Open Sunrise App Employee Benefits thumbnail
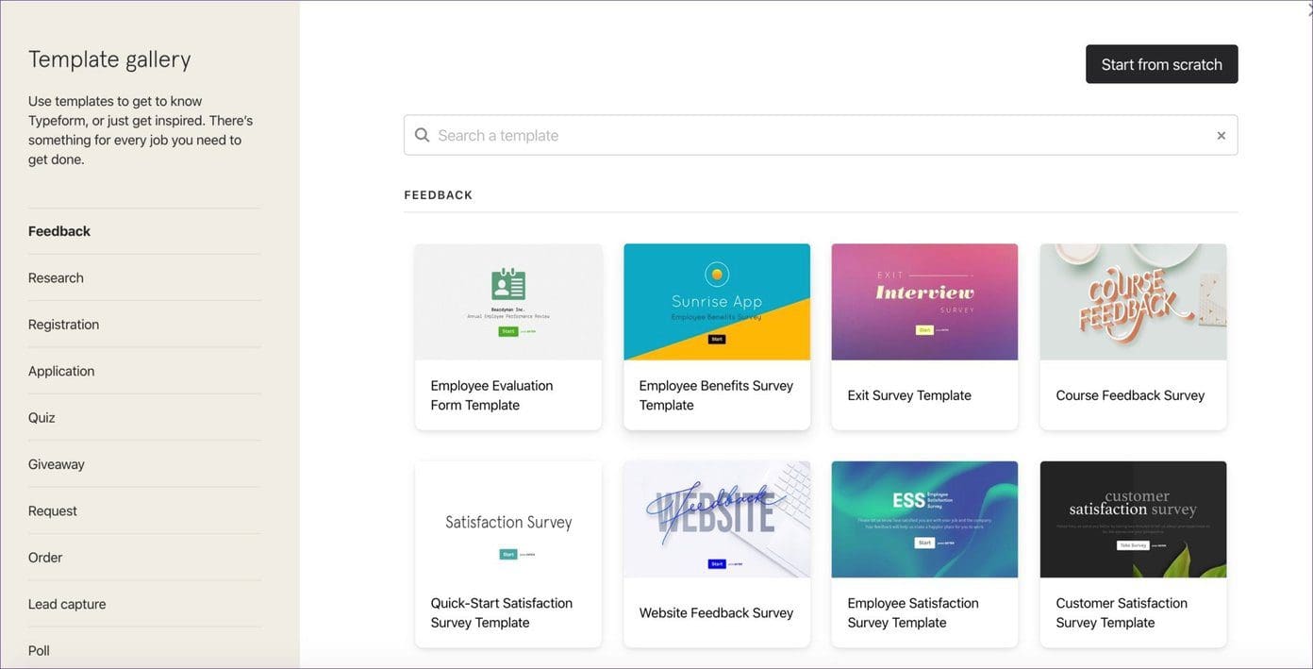The width and height of the screenshot is (1313, 669). click(x=717, y=302)
